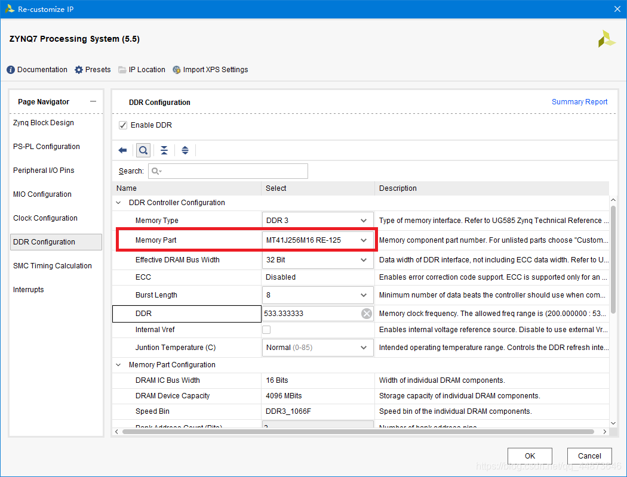Toggle the search magnifier toolbar button

[x=143, y=150]
